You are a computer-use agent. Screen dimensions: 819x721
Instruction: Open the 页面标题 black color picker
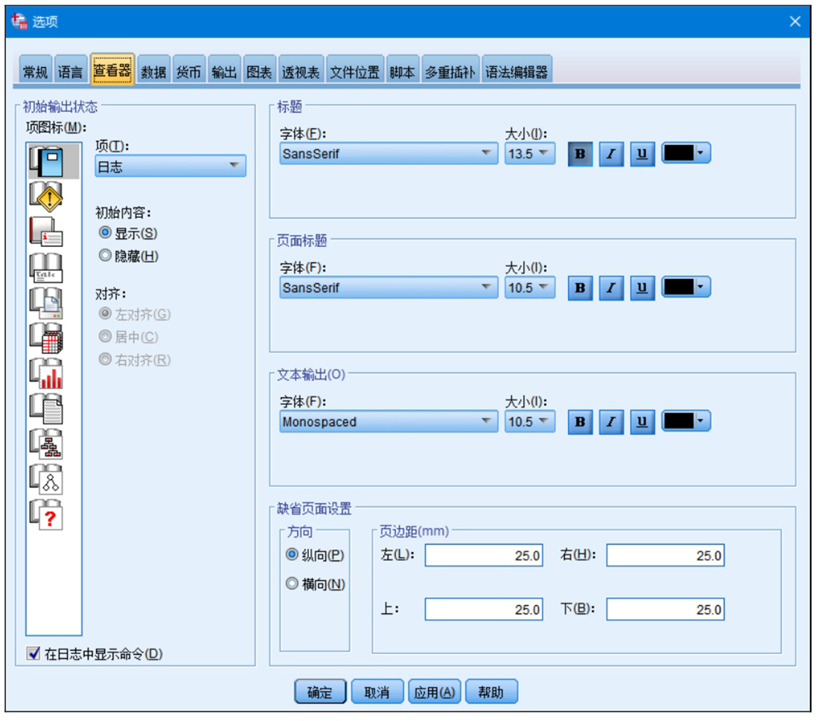tap(686, 288)
